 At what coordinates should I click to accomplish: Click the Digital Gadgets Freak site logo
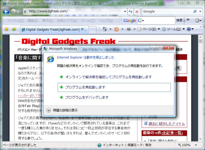(68, 41)
